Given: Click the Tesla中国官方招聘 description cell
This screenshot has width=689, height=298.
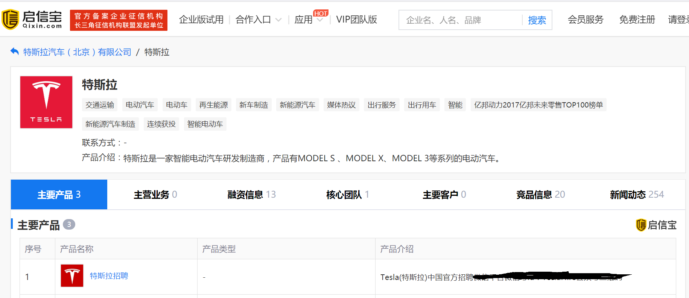Looking at the screenshot, I should 526,277.
